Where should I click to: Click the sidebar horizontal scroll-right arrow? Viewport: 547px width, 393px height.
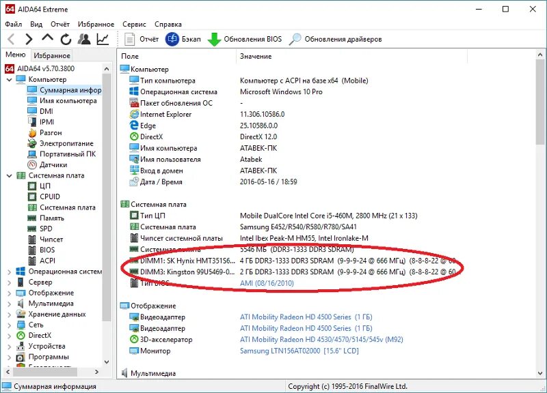pyautogui.click(x=96, y=372)
